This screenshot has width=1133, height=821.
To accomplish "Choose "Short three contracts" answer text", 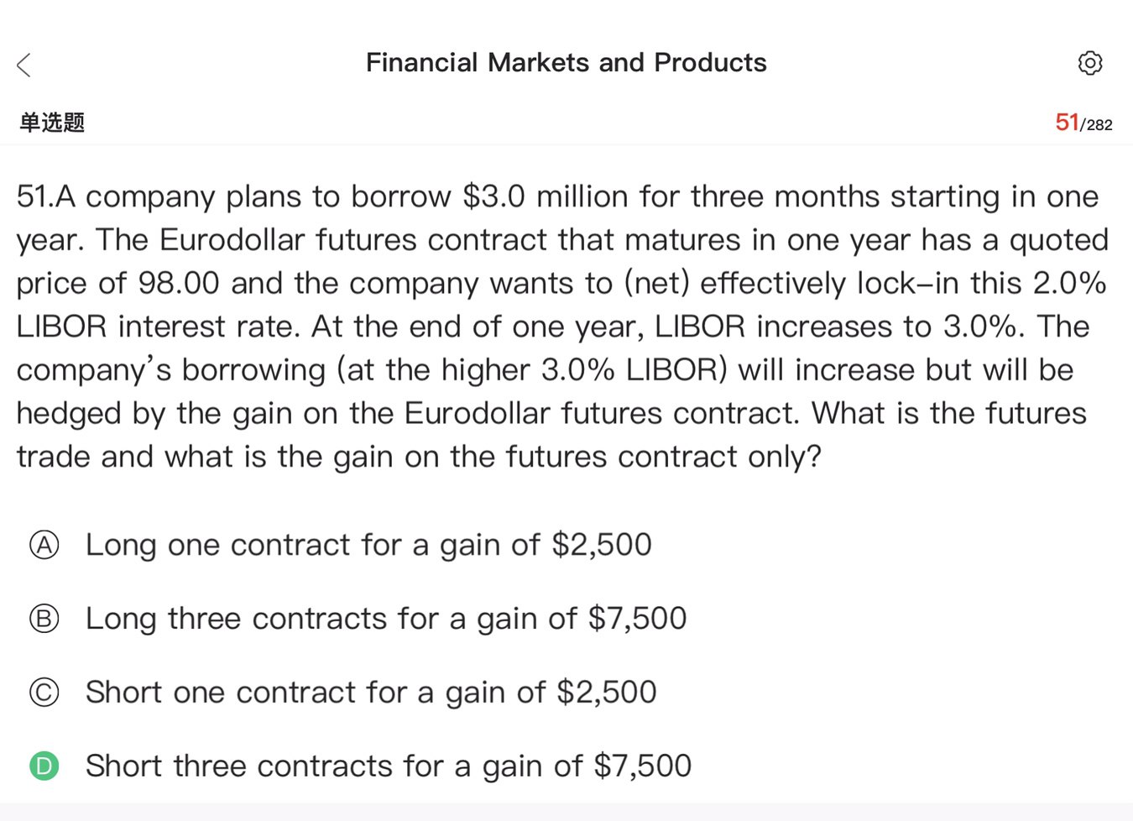I will (389, 766).
